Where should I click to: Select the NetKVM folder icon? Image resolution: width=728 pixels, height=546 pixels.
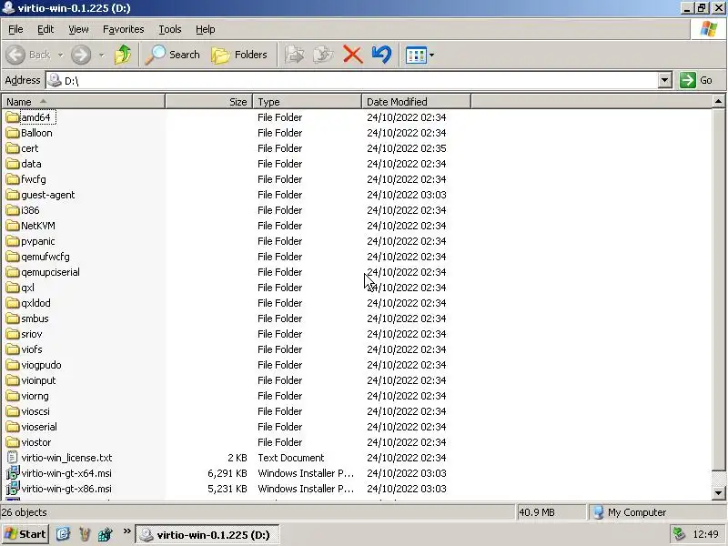[x=13, y=226]
